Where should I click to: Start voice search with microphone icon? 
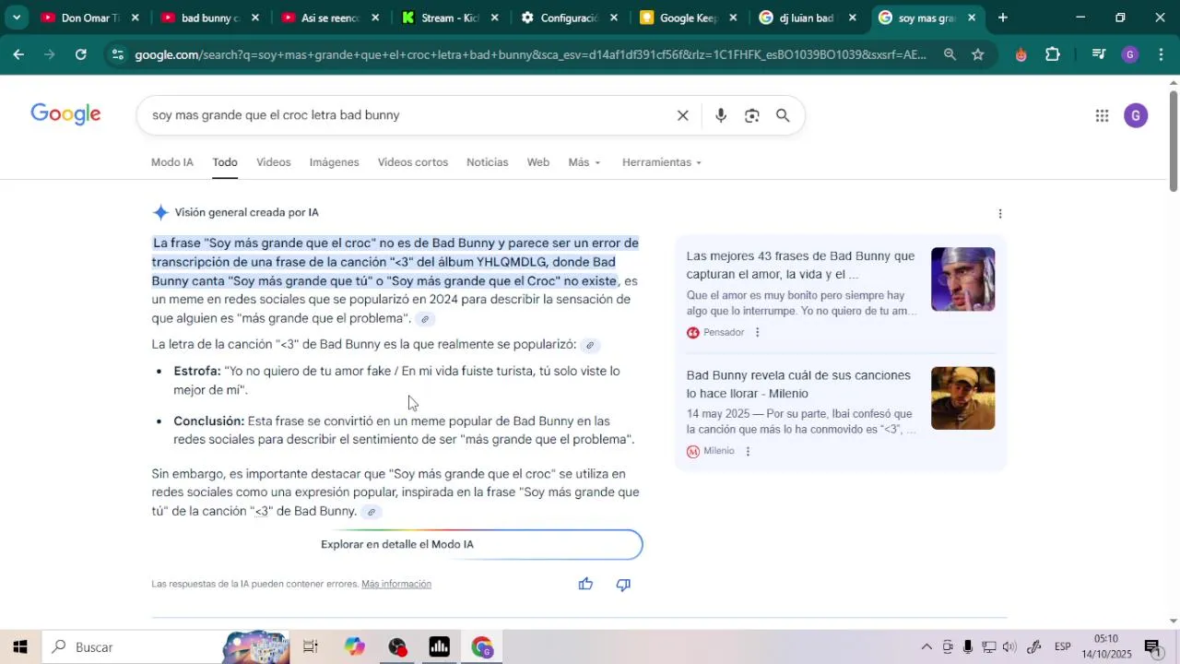tap(721, 115)
